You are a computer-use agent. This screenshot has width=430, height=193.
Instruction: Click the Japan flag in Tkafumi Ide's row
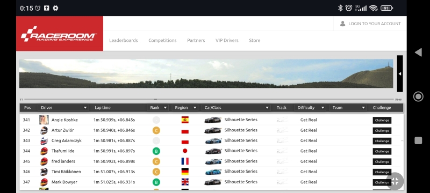coord(185,151)
